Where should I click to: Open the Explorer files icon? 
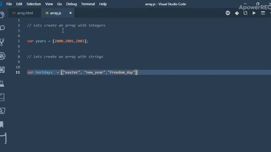pos(2,15)
